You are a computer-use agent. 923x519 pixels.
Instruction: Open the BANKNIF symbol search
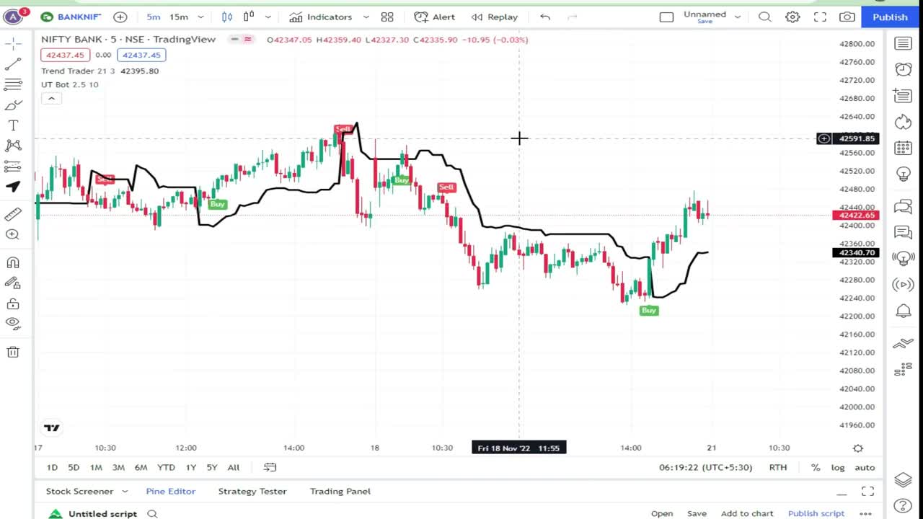(71, 17)
